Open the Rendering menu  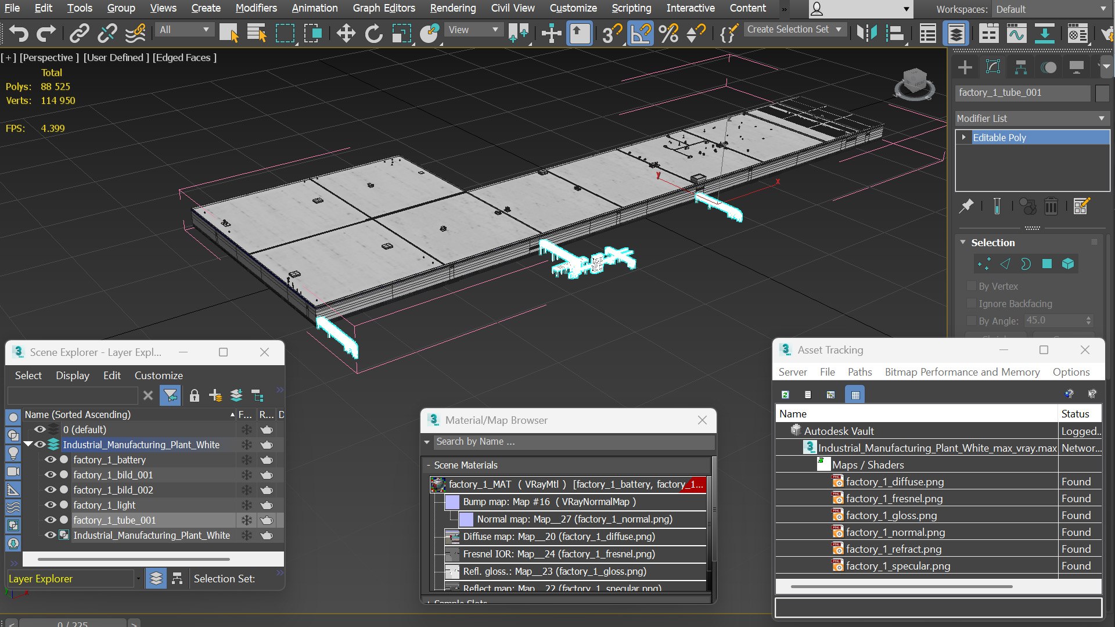(453, 8)
